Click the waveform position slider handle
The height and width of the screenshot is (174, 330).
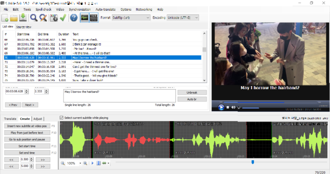(253, 162)
